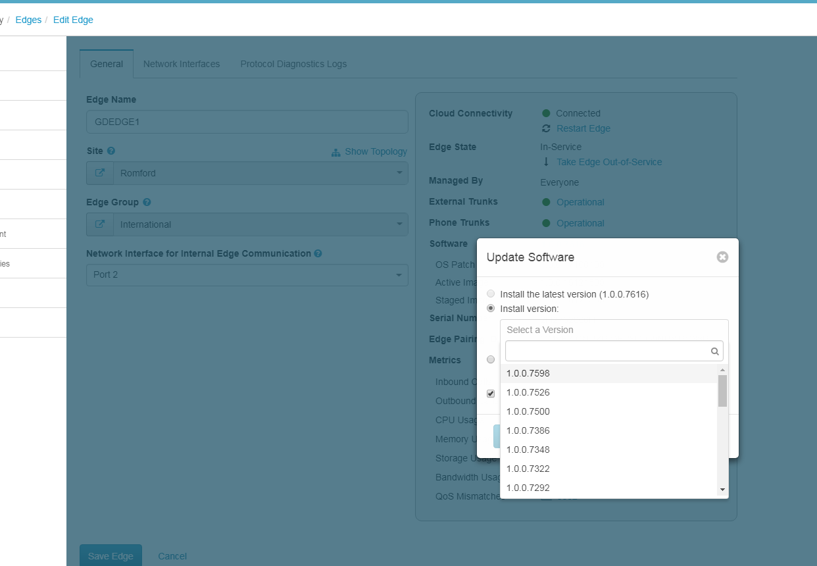Viewport: 817px width, 566px height.
Task: Open the Romford site dropdown
Action: click(x=260, y=173)
